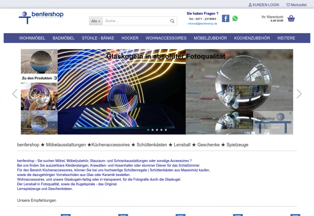
Task: Select the BADMÖBEL category
Action: [x=64, y=38]
